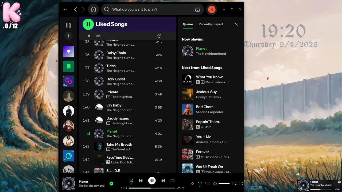Screen dimensions: 342x192
Task: Toggle the lyrics microphone icon
Action: [x=192, y=183]
